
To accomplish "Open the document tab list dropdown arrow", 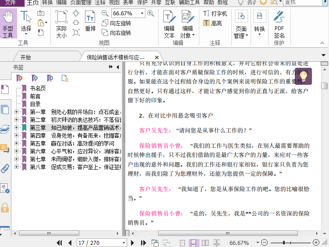I will (x=324, y=55).
